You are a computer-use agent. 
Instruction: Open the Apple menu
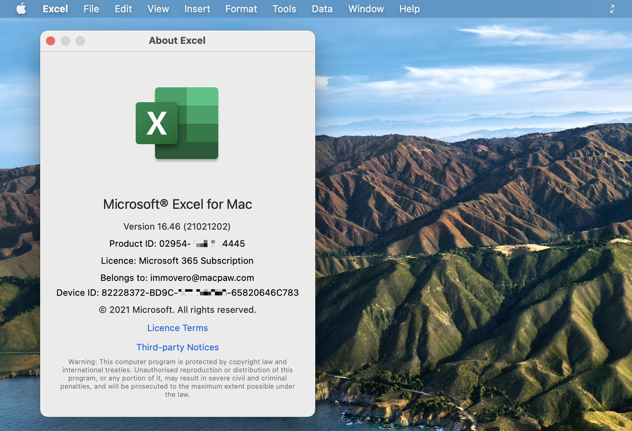point(22,9)
